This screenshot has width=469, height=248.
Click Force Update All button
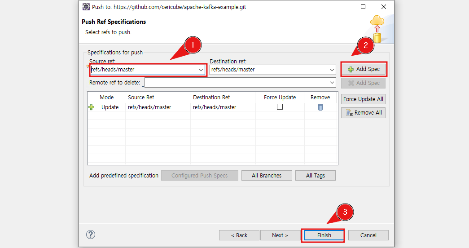pyautogui.click(x=363, y=99)
